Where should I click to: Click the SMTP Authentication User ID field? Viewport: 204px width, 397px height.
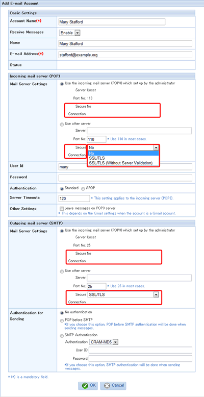(x=140, y=350)
